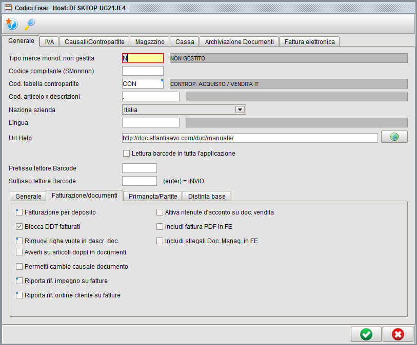The height and width of the screenshot is (345, 417).
Task: Switch to the Magazzino tab
Action: tap(149, 41)
